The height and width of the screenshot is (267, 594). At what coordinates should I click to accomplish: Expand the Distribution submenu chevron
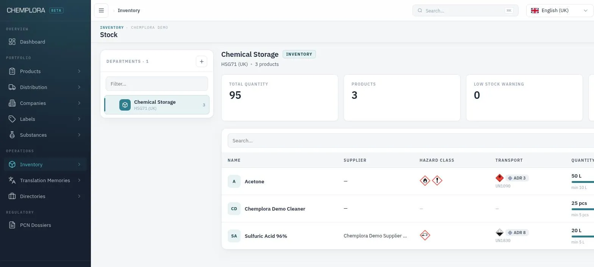[x=79, y=87]
